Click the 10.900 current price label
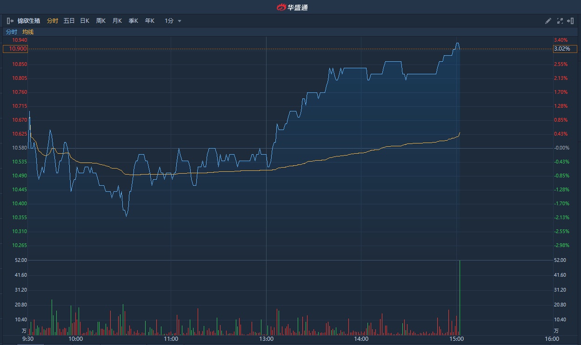581x345 pixels. (x=15, y=49)
